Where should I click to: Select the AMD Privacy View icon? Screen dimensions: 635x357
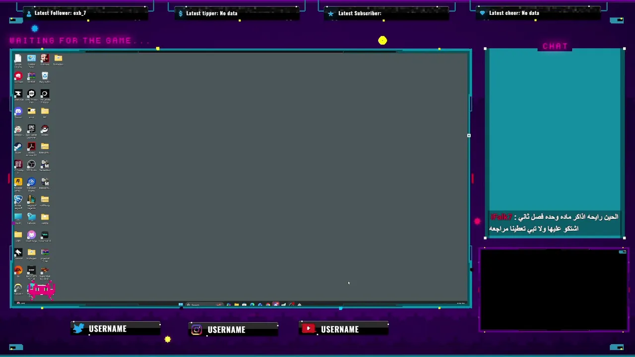[31, 96]
